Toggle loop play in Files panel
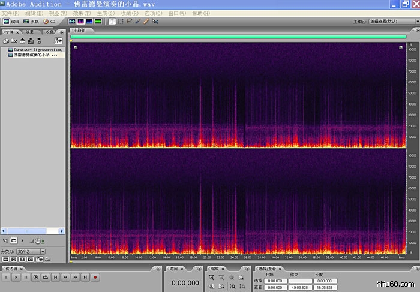This screenshot has width=420, height=292. [x=14, y=242]
